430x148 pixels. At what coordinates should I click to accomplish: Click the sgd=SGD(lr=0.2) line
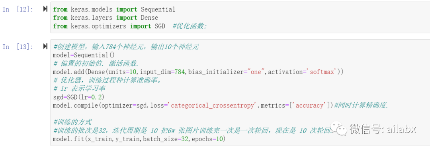79,97
